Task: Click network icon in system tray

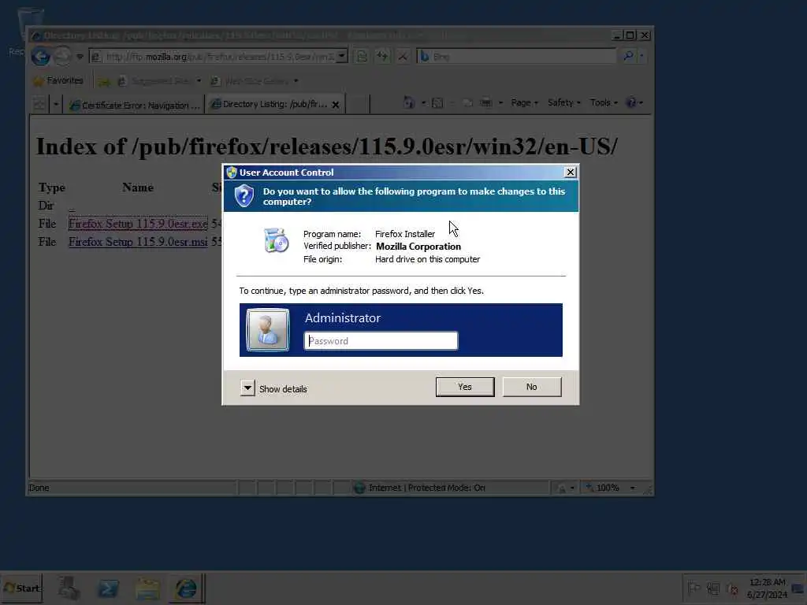Action: pos(712,588)
